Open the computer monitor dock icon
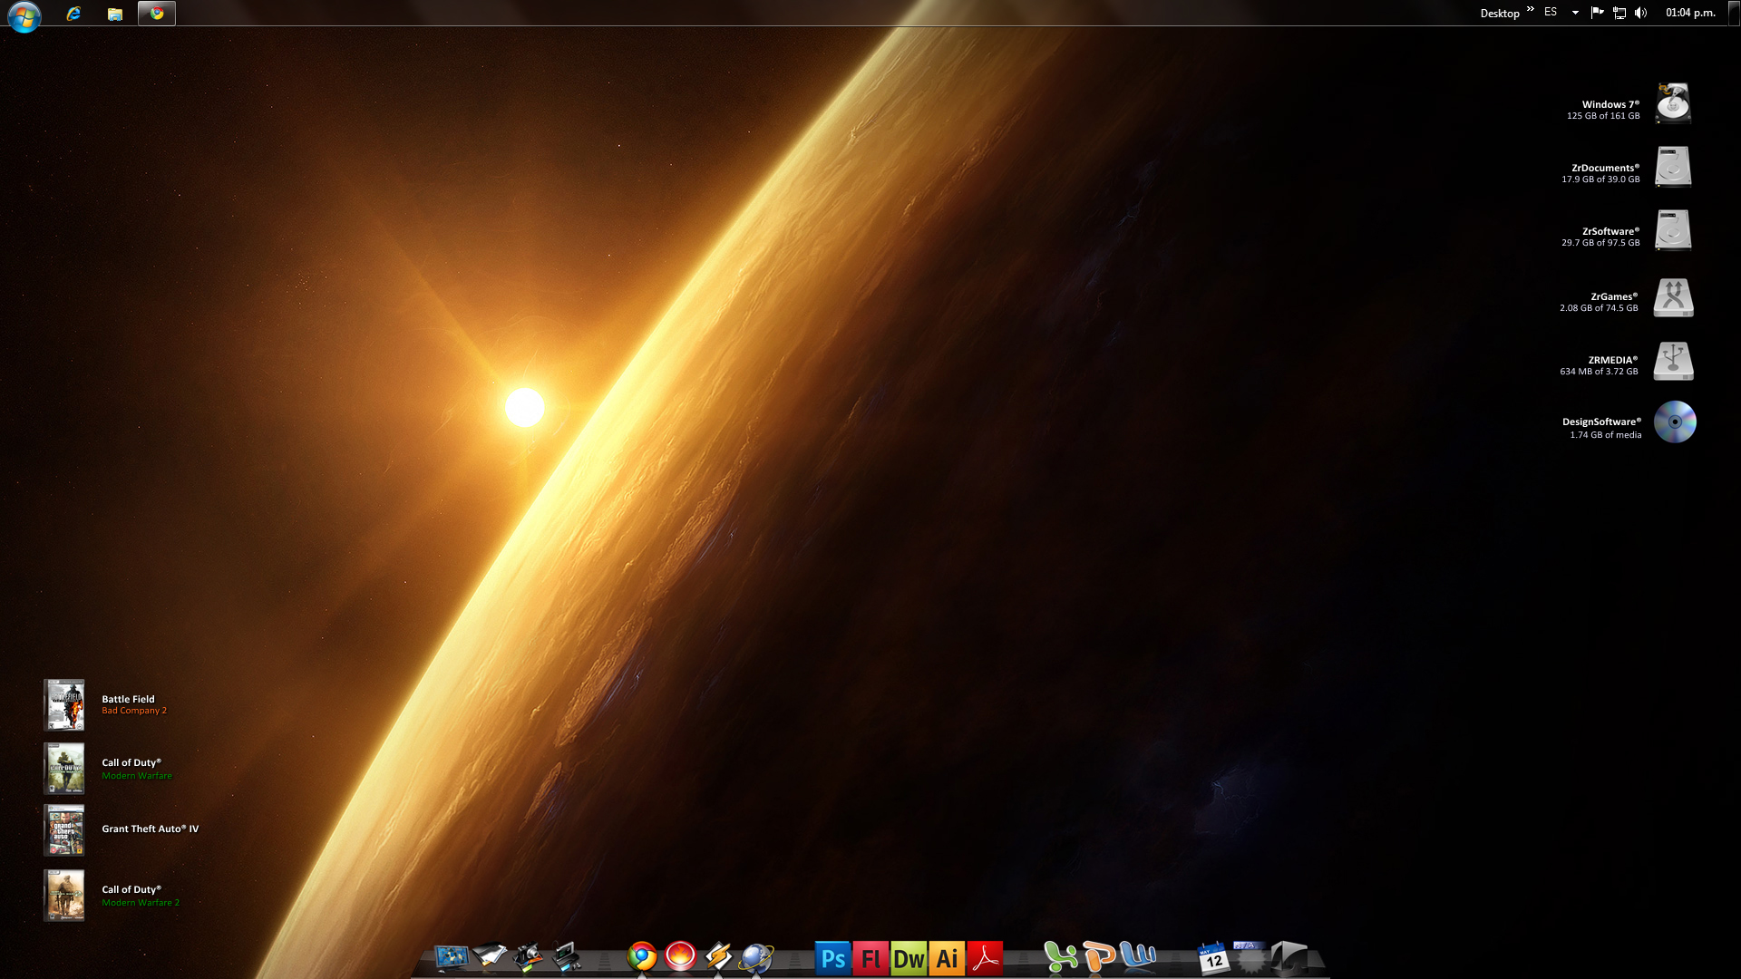1741x979 pixels. tap(451, 956)
